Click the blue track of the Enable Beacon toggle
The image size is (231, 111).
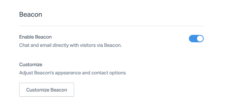click(192, 39)
